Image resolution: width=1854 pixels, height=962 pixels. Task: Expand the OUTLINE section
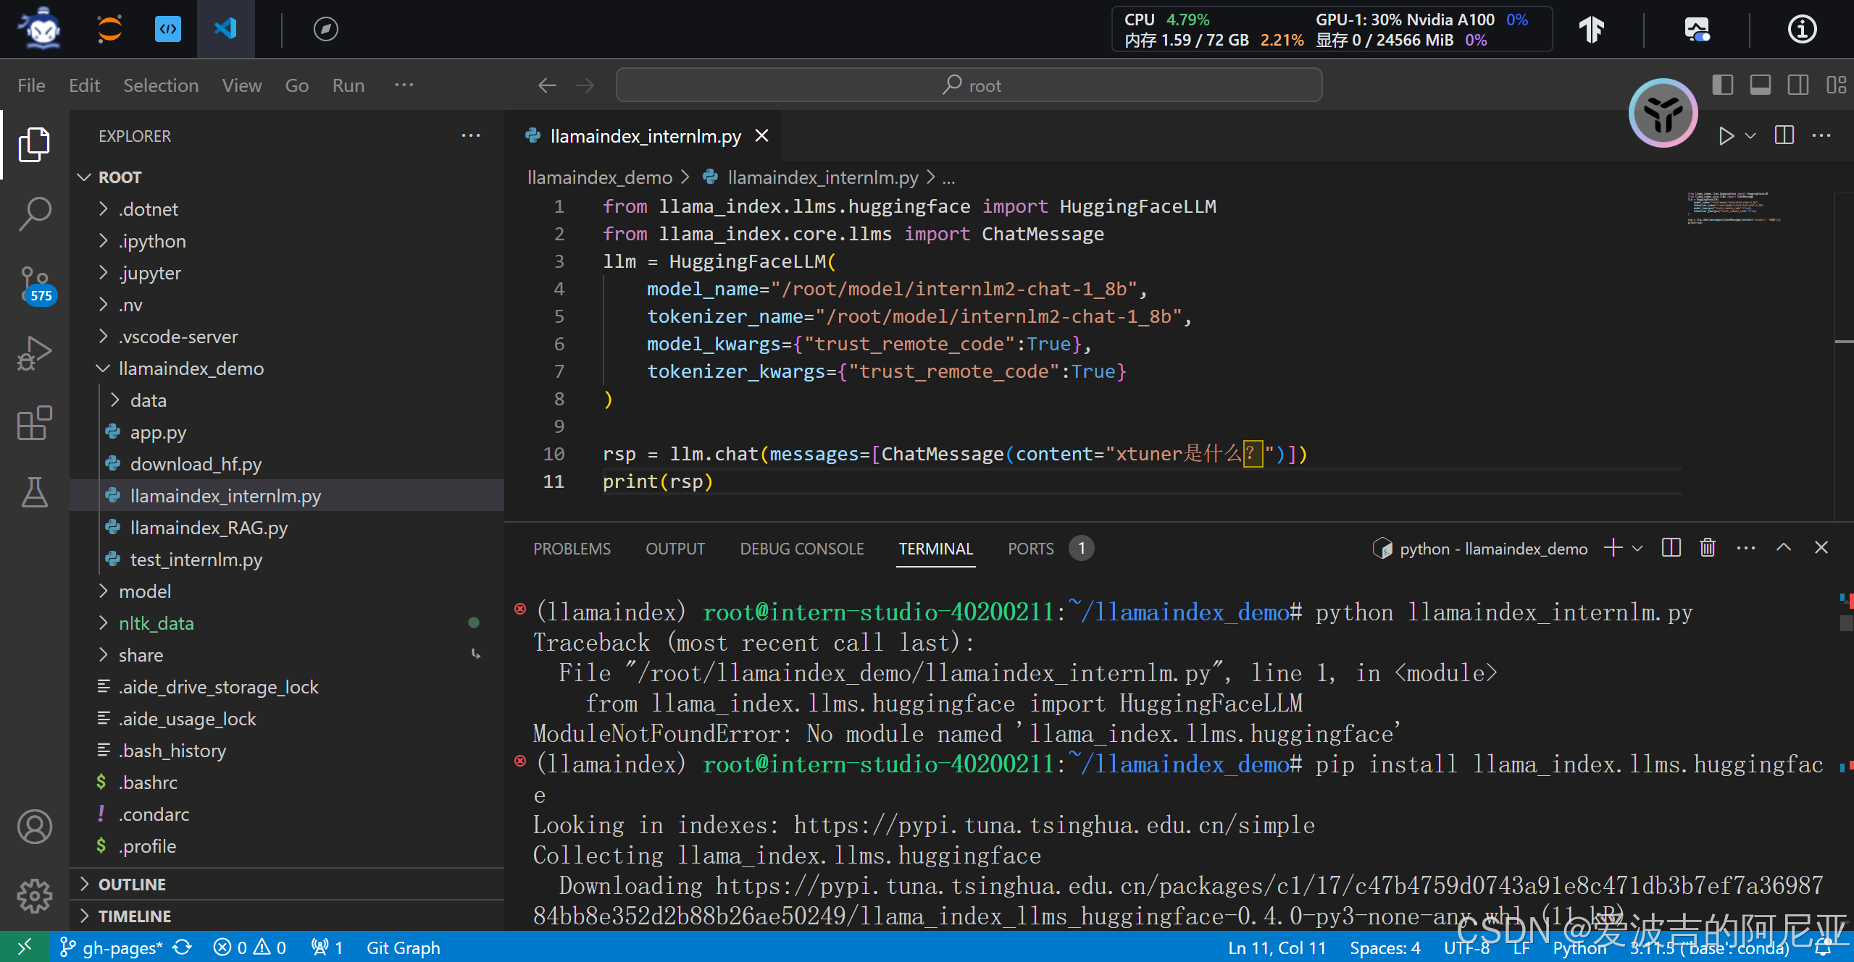[x=132, y=885]
